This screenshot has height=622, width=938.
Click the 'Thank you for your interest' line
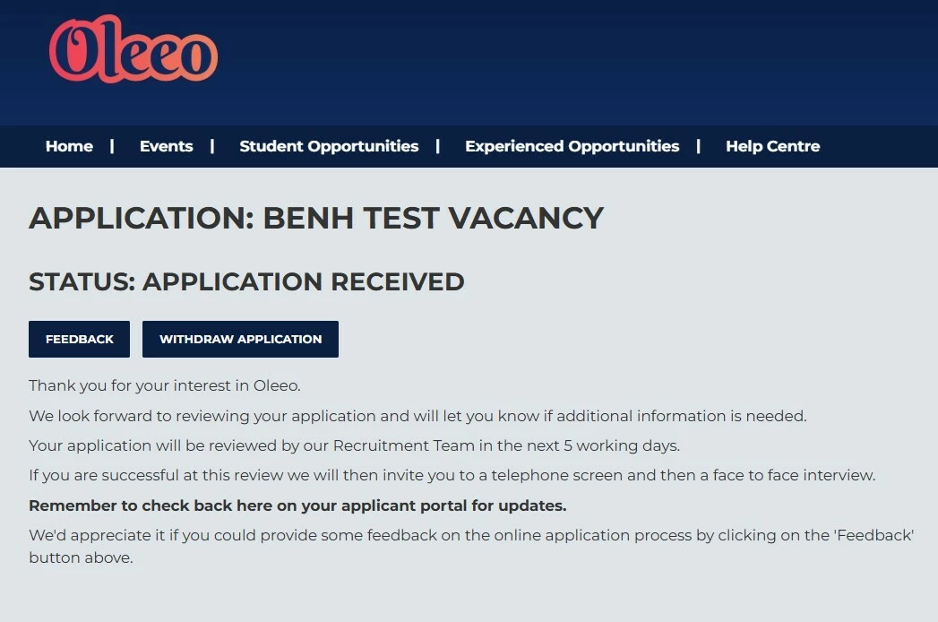tap(165, 385)
